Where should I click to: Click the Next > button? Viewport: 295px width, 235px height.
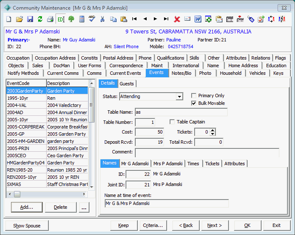click(215, 225)
